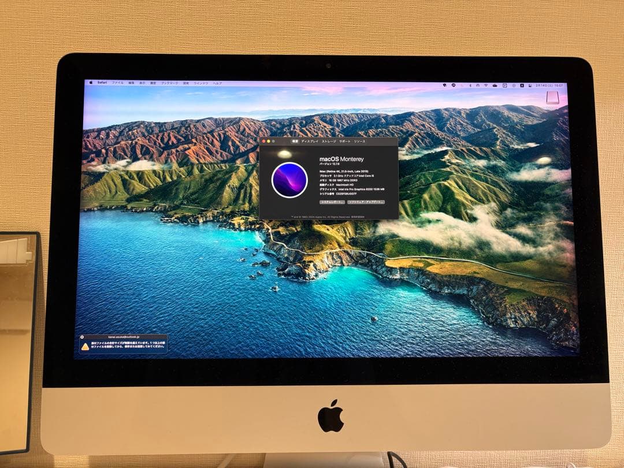View the サポート (Support) tab
The width and height of the screenshot is (624, 468).
(344, 141)
